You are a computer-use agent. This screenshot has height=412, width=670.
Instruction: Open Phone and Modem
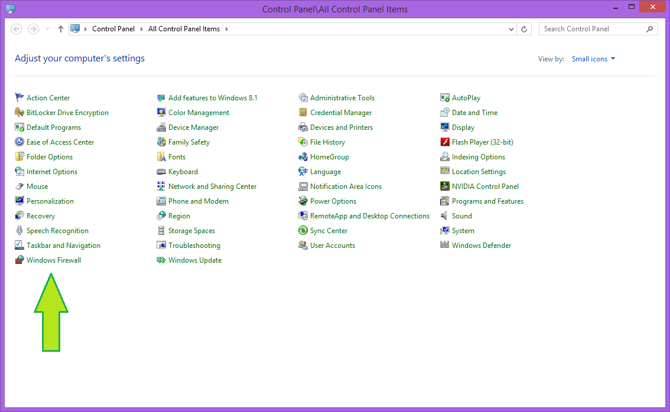pos(199,201)
